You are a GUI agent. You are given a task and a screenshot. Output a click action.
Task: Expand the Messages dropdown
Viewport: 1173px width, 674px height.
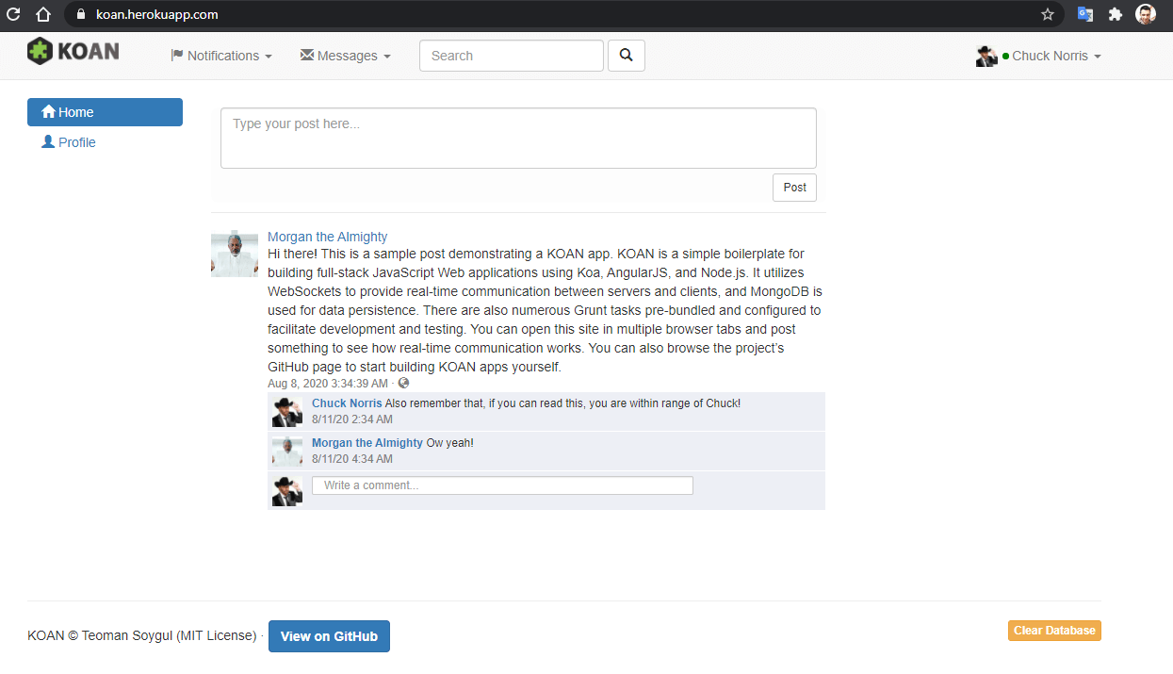click(345, 56)
